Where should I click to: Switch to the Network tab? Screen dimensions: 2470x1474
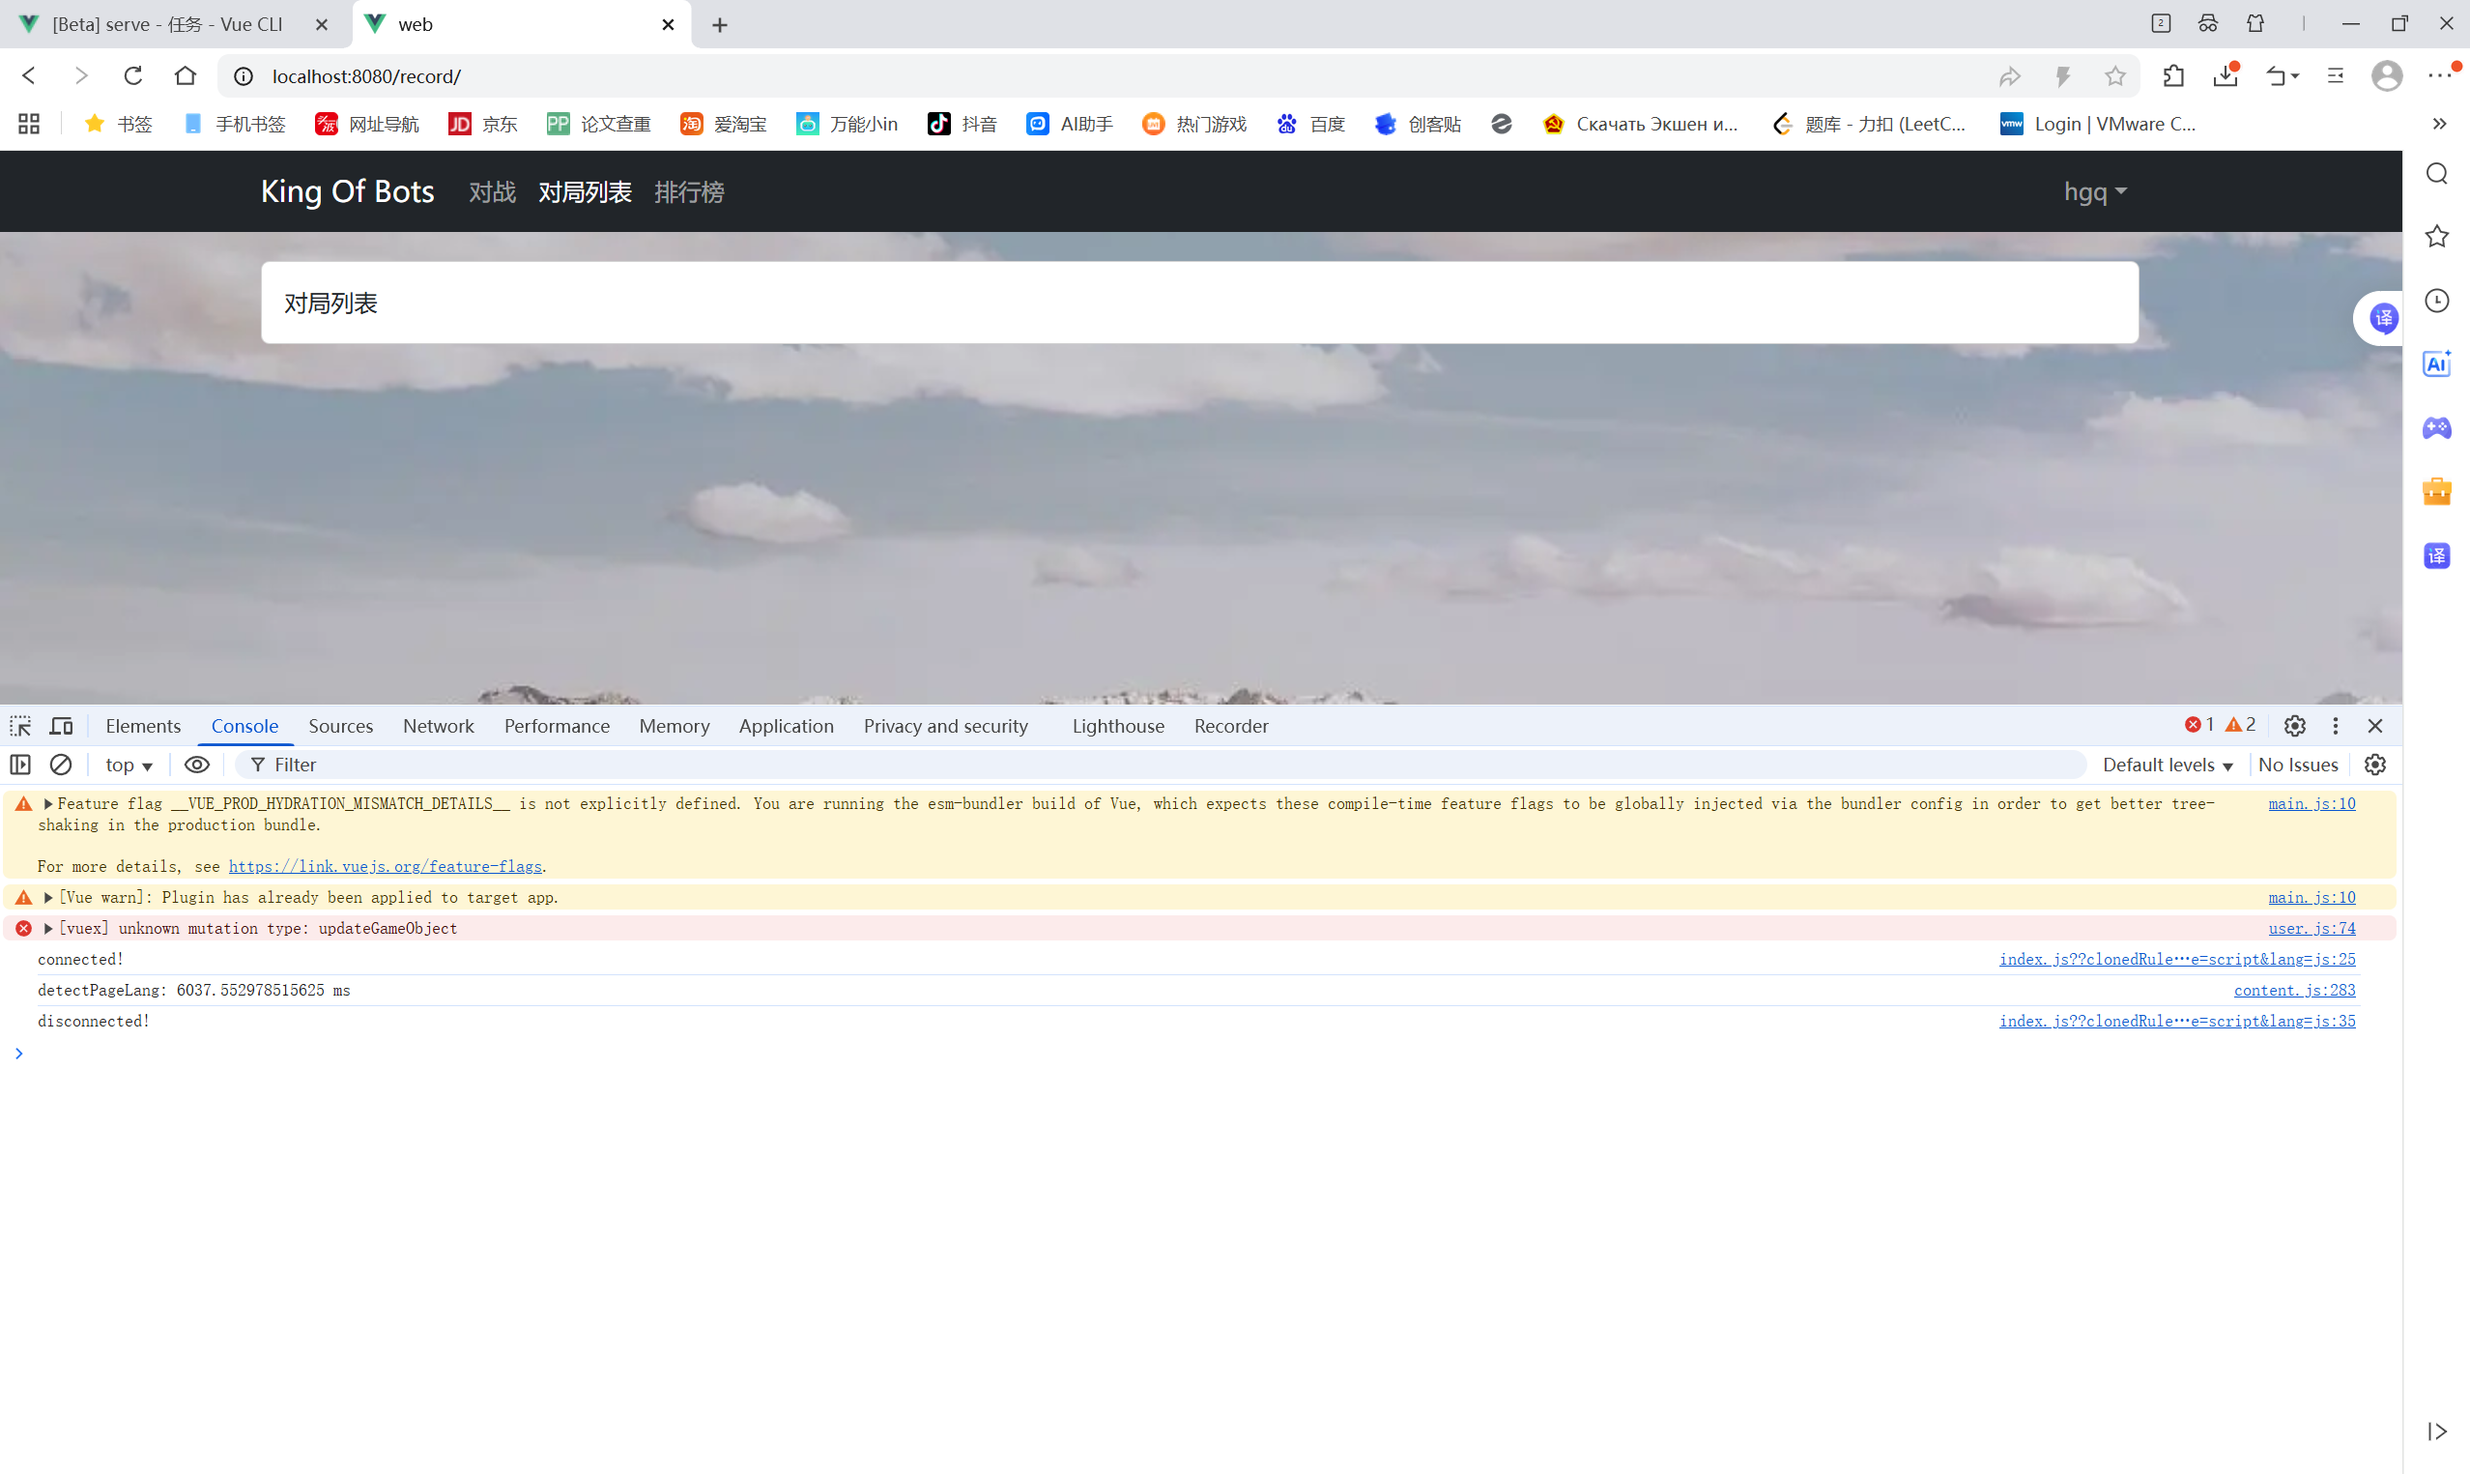coord(438,726)
